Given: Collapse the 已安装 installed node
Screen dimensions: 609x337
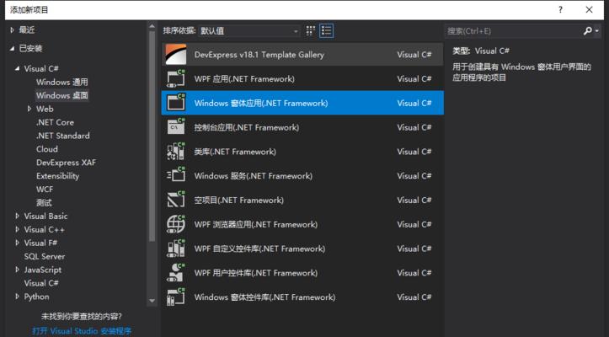Looking at the screenshot, I should (12, 48).
